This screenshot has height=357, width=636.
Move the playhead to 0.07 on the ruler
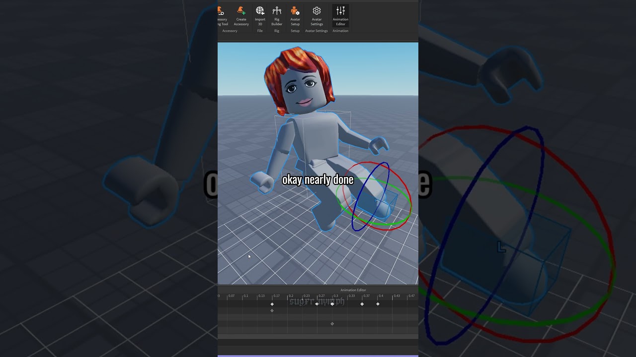click(232, 296)
